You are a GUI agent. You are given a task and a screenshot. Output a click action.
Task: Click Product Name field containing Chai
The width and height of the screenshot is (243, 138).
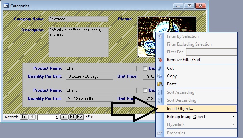101,68
